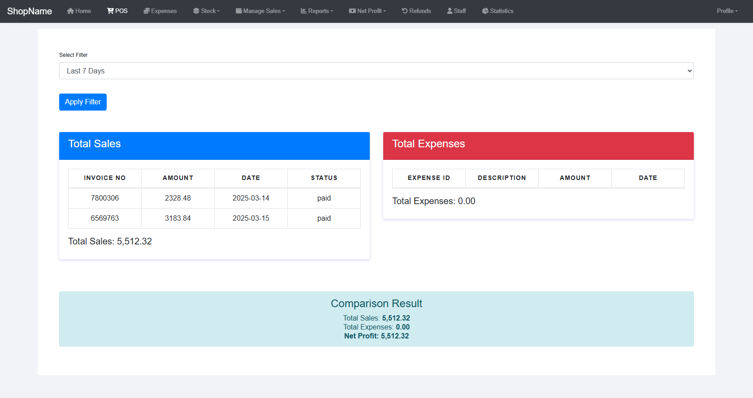Image resolution: width=753 pixels, height=398 pixels.
Task: Open the Select Filter dropdown
Action: coord(376,71)
